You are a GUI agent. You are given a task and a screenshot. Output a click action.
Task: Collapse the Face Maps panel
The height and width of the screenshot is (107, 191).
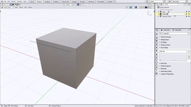[x=164, y=48]
